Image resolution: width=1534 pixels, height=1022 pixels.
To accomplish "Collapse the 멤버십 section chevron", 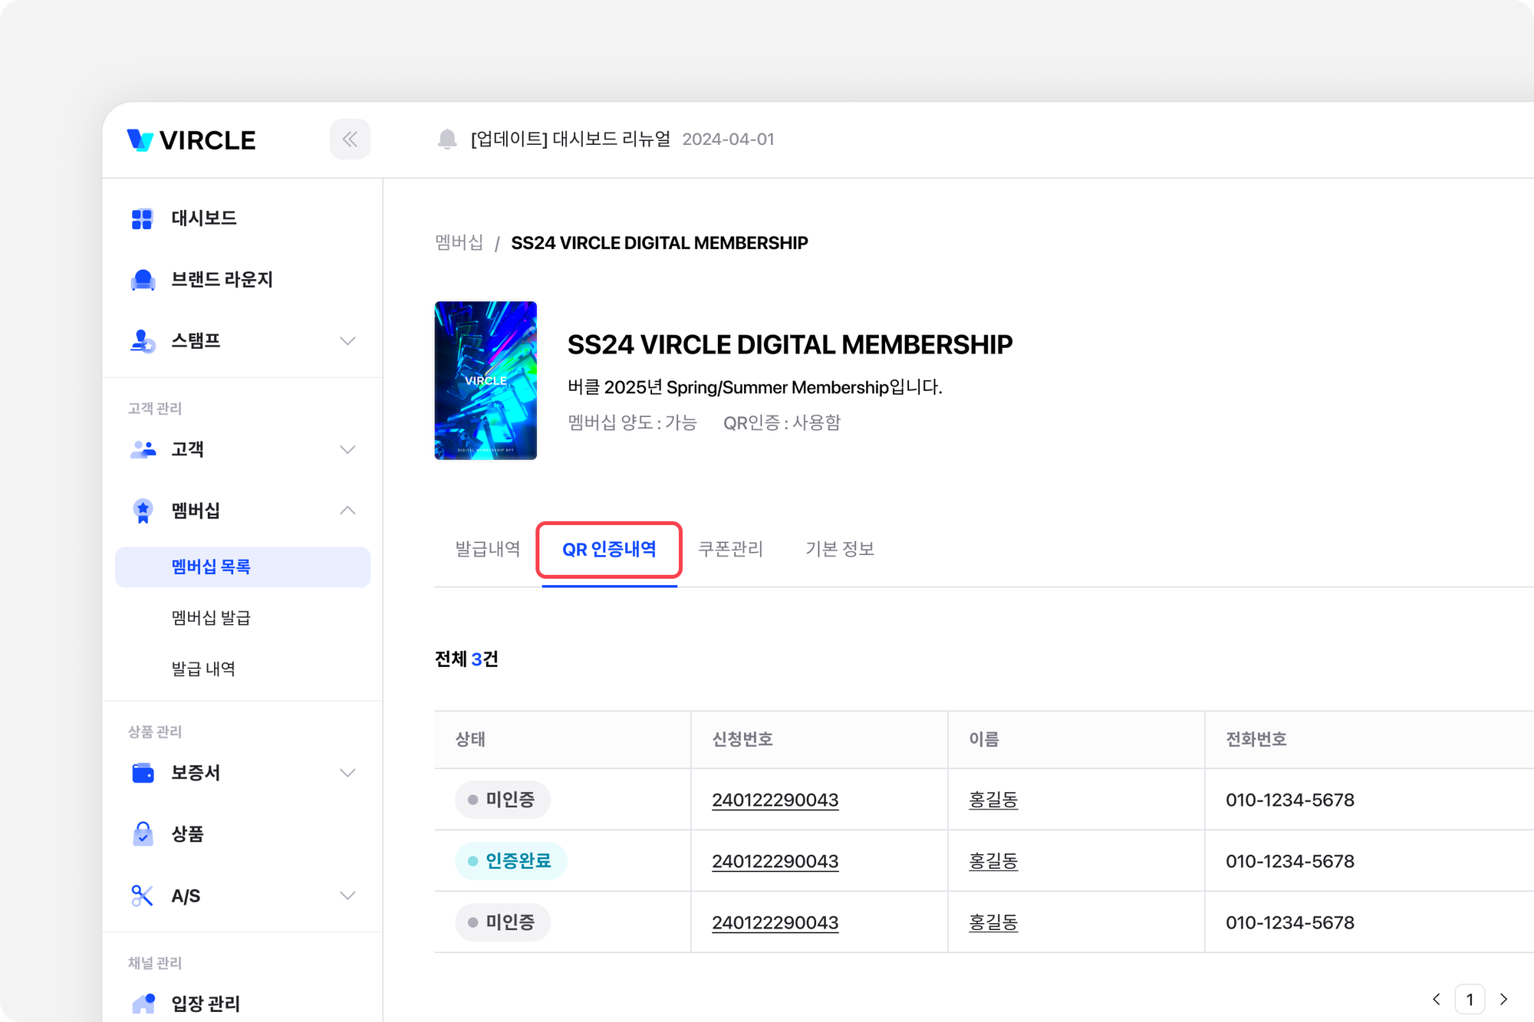I will 347,511.
